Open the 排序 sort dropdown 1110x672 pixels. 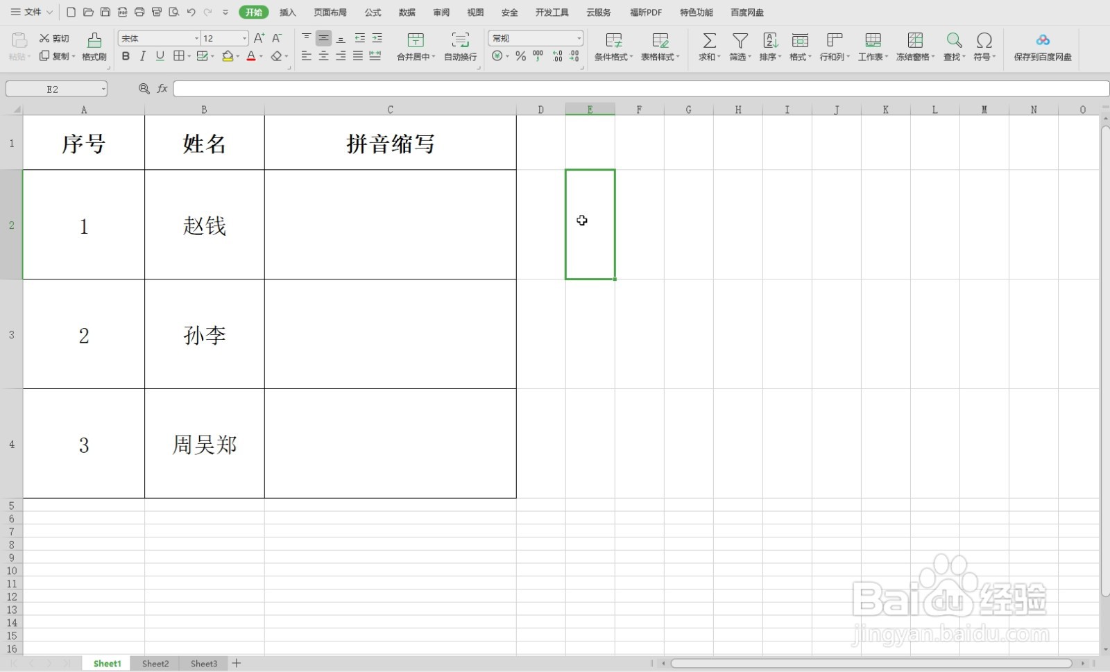point(779,57)
